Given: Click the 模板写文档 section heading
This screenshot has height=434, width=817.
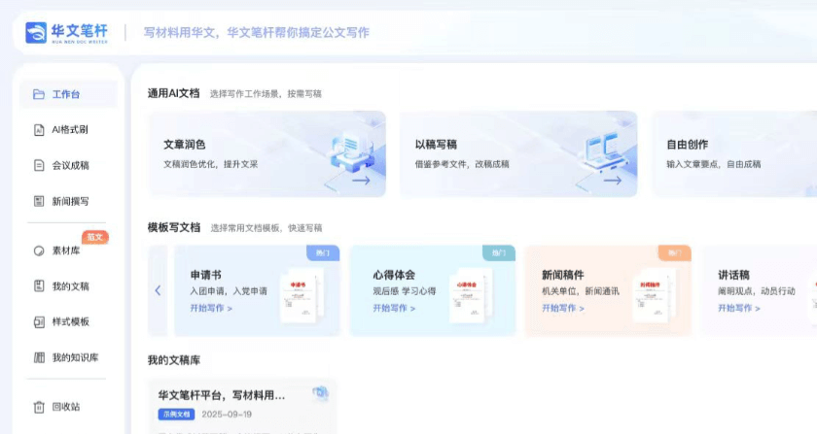Looking at the screenshot, I should click(x=173, y=227).
